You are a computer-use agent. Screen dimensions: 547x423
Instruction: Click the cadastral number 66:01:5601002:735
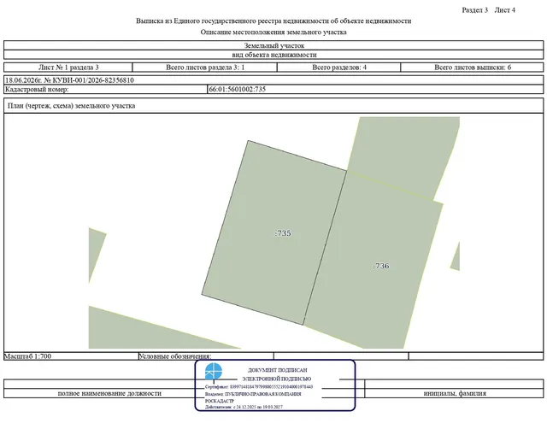[238, 89]
